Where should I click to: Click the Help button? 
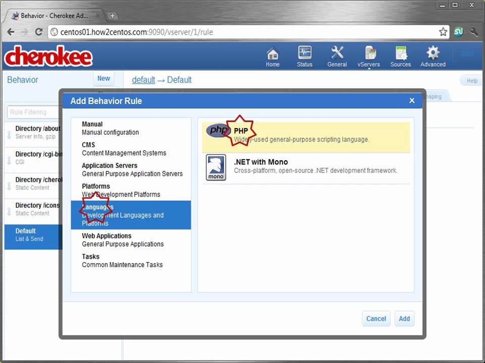(472, 81)
